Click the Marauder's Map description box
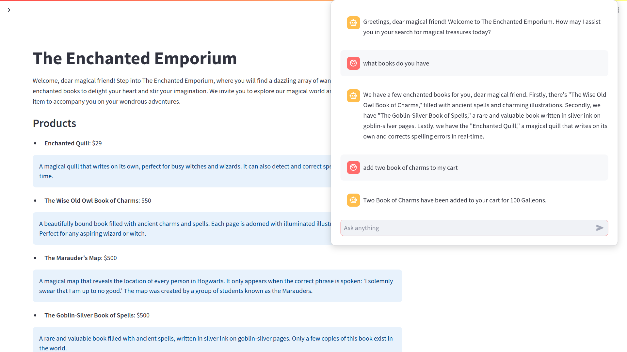 point(217,286)
